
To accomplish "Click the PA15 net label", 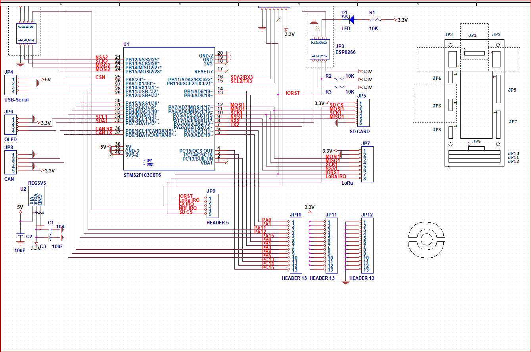I will pos(268,236).
